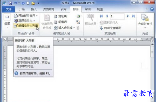This screenshot has width=156, height=102.
Task: Click 突出显示合并域 button
Action: (x=47, y=22)
